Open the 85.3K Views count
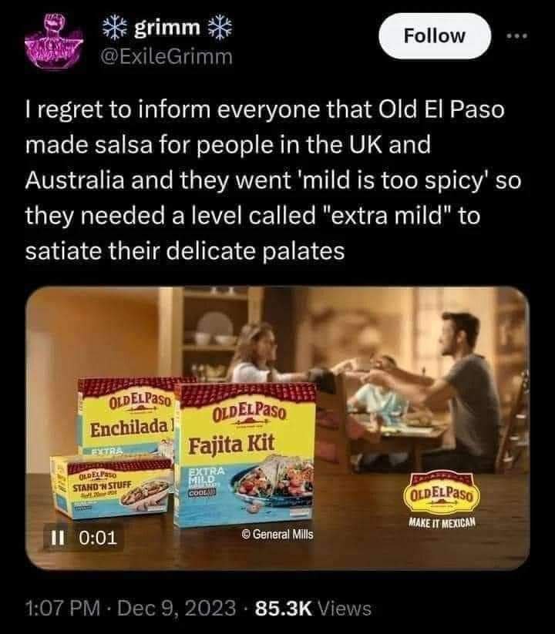The width and height of the screenshot is (555, 634). (x=313, y=608)
